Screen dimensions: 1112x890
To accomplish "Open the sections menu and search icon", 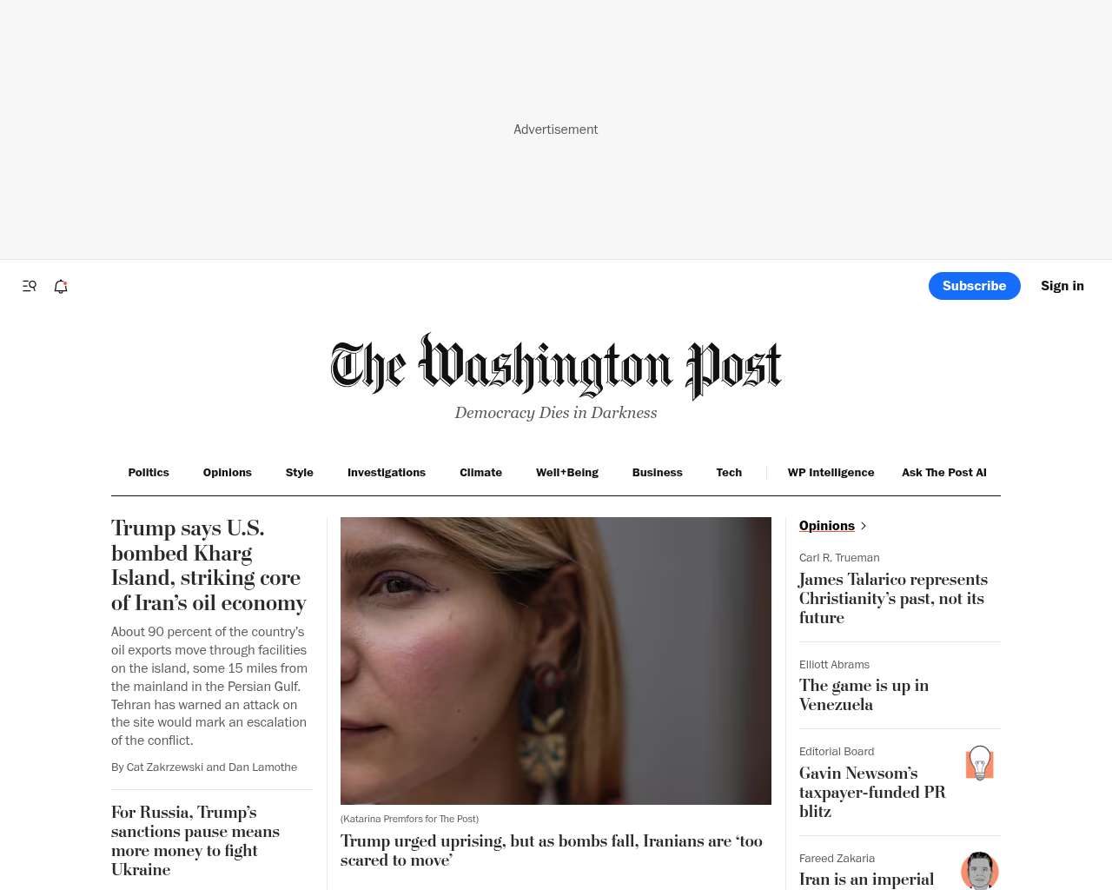I will tap(30, 286).
